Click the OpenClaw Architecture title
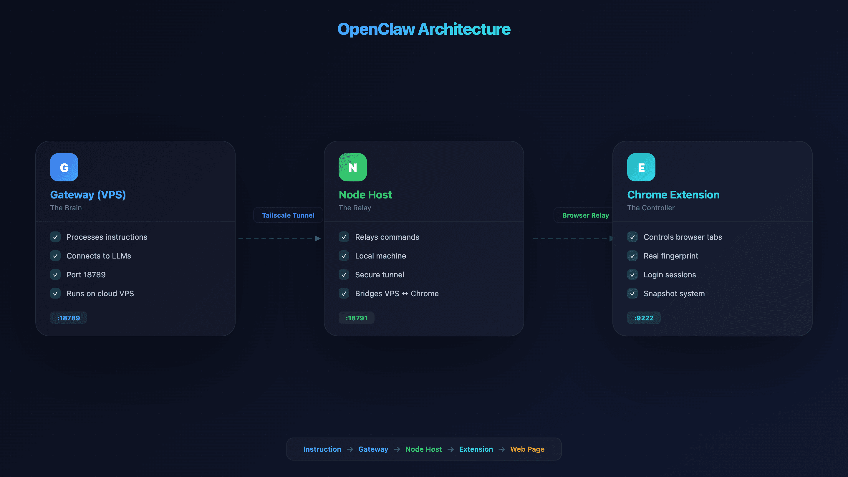This screenshot has width=848, height=477. click(424, 29)
